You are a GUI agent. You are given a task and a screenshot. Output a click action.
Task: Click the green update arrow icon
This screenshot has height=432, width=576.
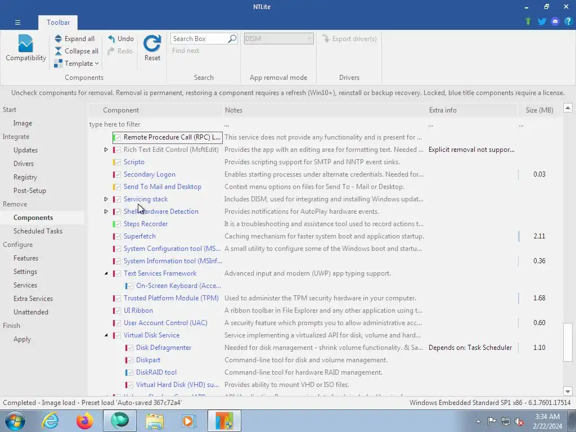coord(528,21)
